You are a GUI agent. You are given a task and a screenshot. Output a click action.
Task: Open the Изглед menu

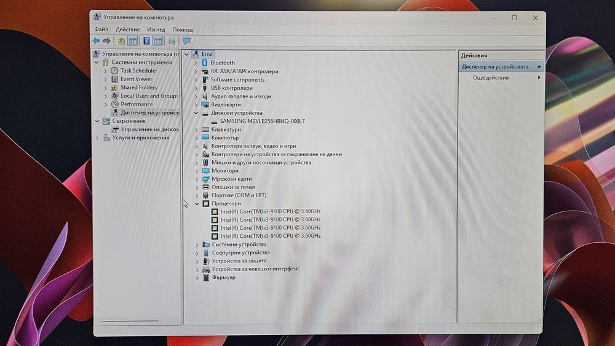156,29
